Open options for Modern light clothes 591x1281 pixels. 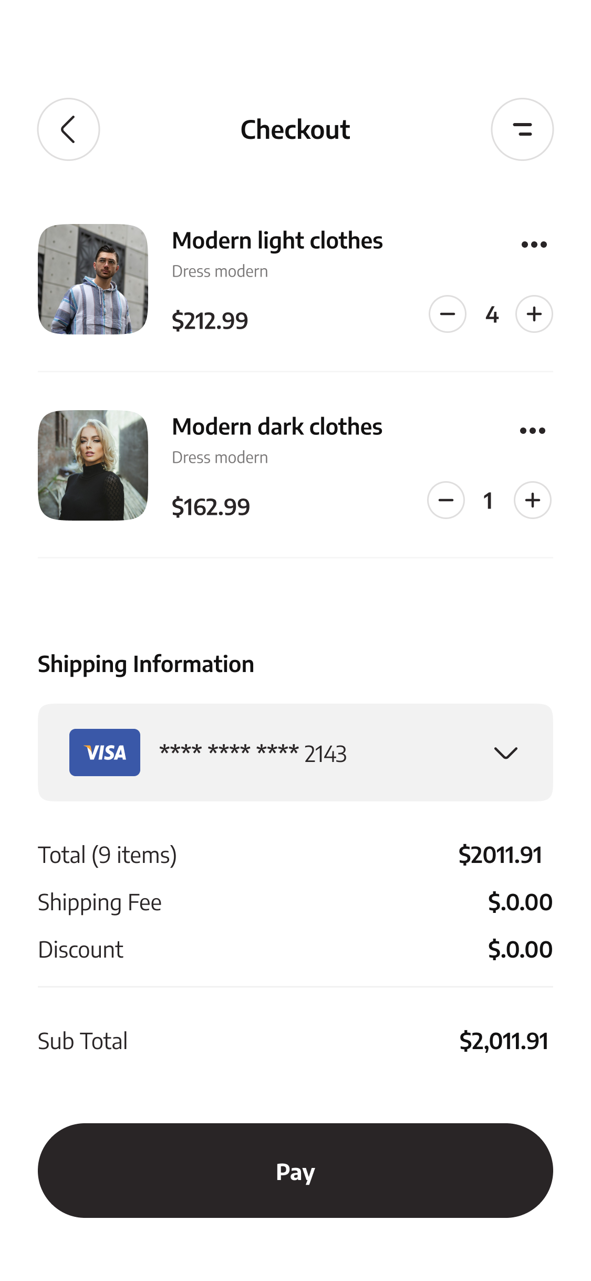point(534,245)
